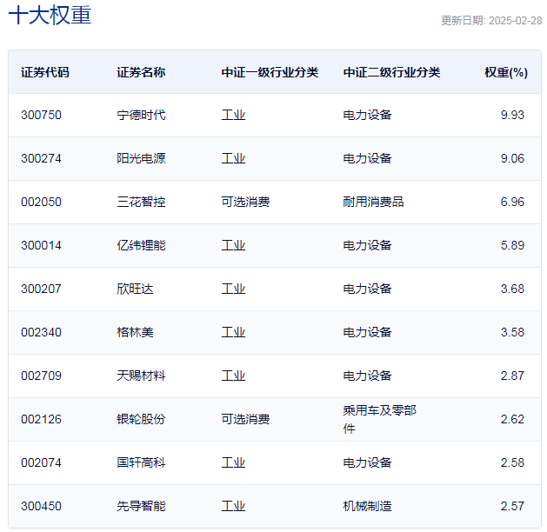Select the 机械制造 industry cell
547x532 pixels.
pyautogui.click(x=367, y=506)
